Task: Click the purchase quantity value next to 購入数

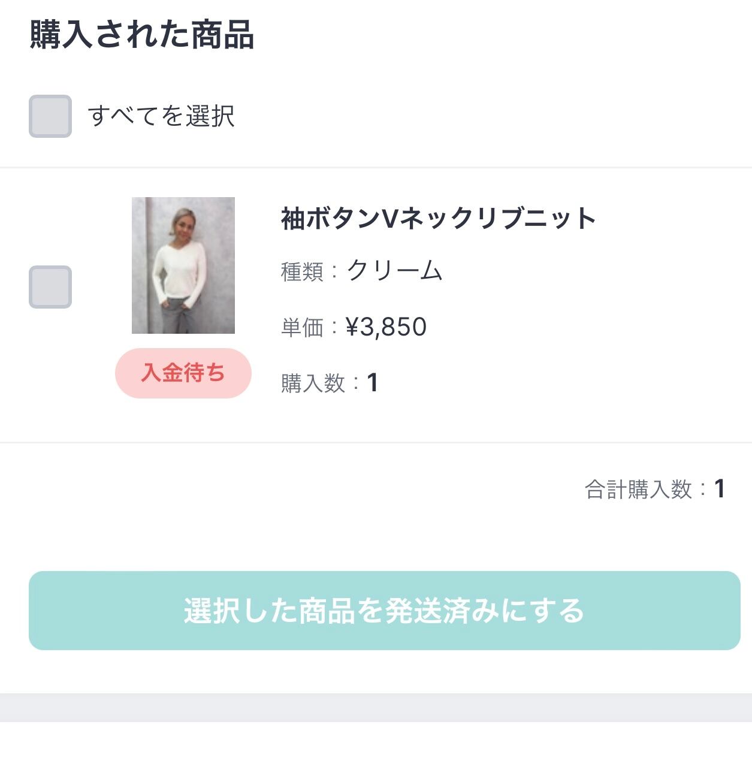Action: click(373, 383)
